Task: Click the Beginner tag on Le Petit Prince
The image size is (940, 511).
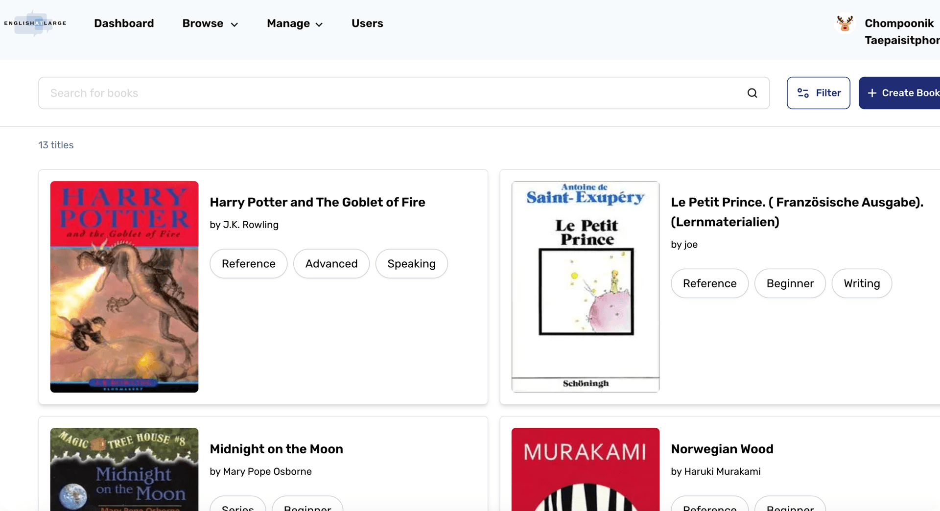Action: coord(790,283)
